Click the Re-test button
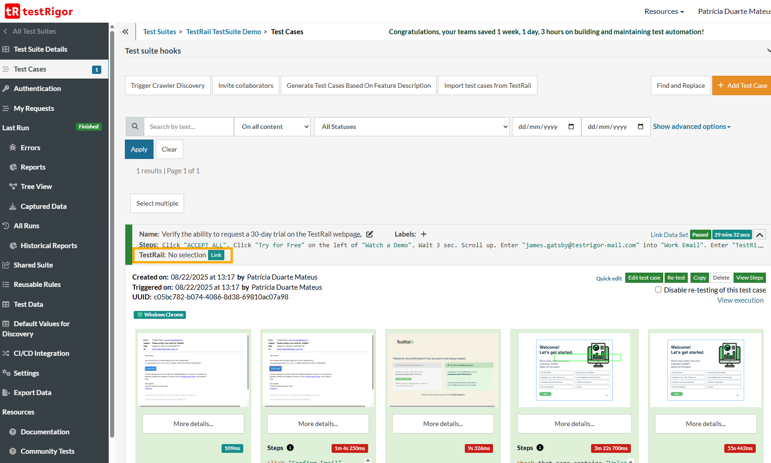The width and height of the screenshot is (771, 463). tap(676, 278)
